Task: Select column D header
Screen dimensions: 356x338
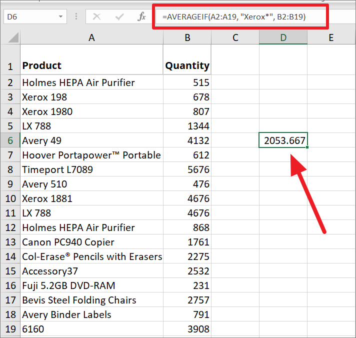Action: (x=283, y=37)
